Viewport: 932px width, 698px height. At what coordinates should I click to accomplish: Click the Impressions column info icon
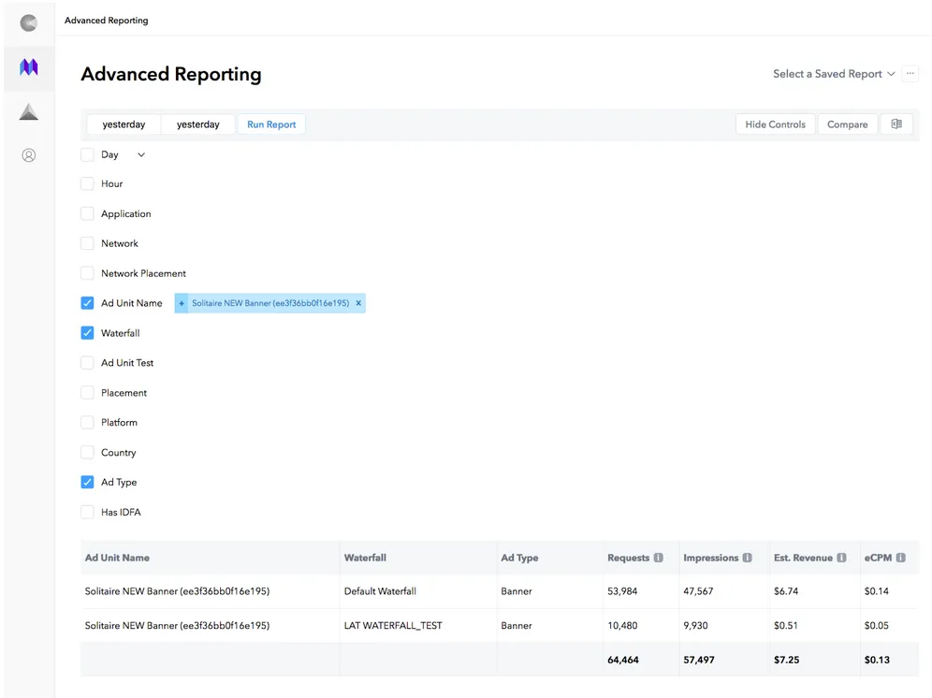[747, 558]
